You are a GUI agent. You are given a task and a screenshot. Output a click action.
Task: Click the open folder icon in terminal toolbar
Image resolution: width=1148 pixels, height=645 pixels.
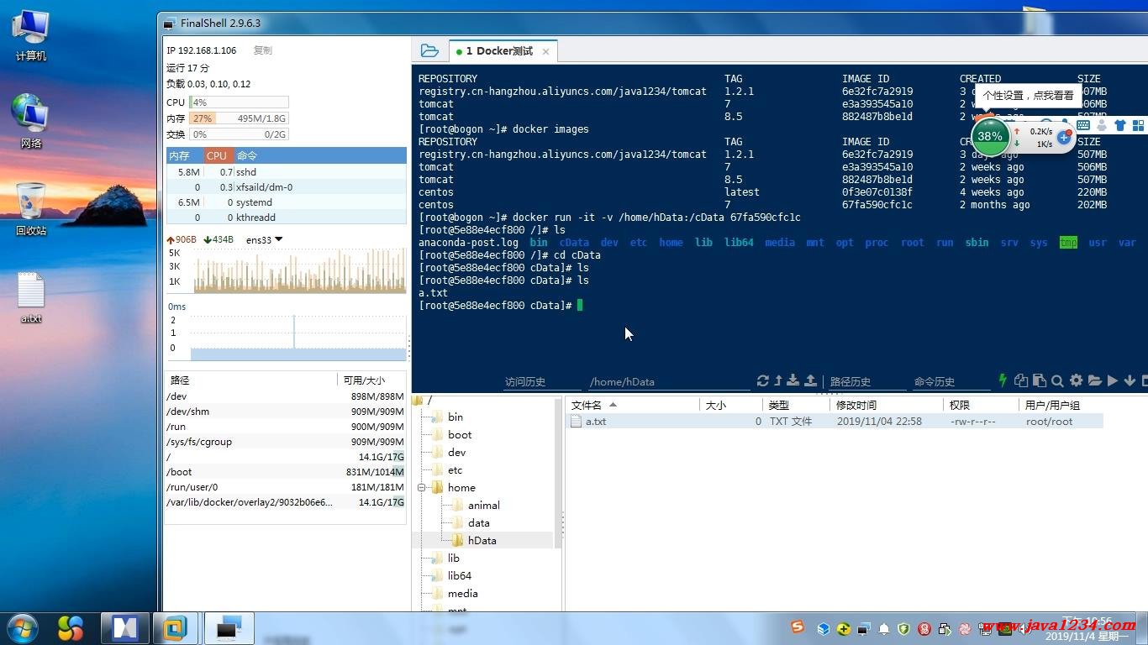coord(1094,380)
